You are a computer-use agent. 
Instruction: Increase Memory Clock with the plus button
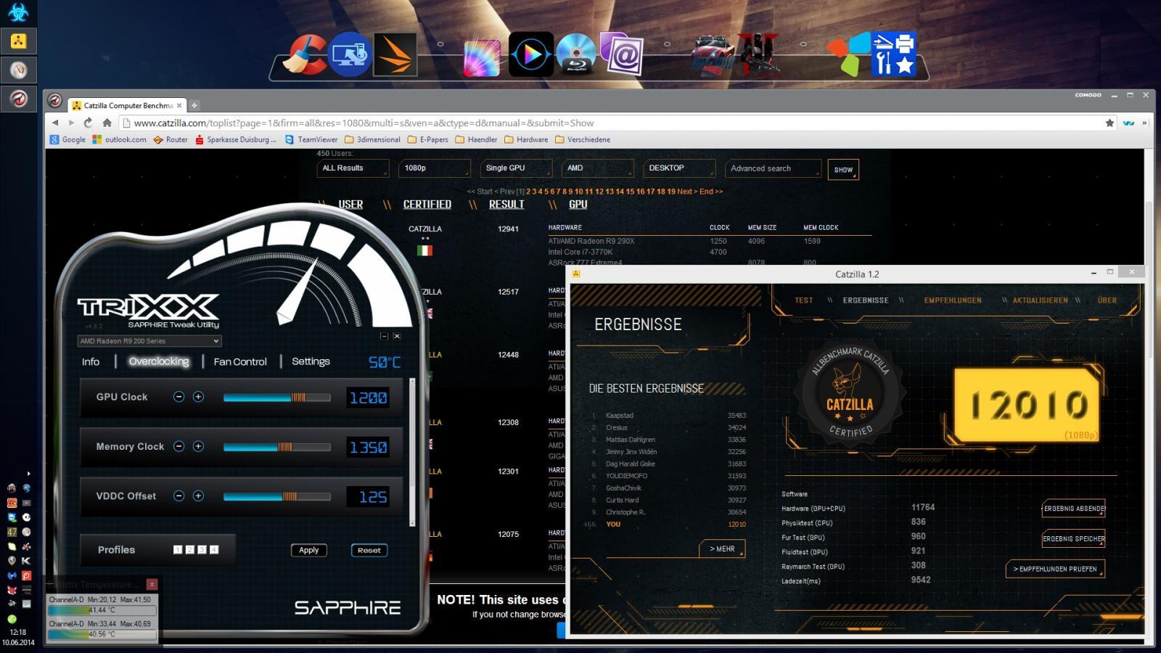click(x=198, y=446)
